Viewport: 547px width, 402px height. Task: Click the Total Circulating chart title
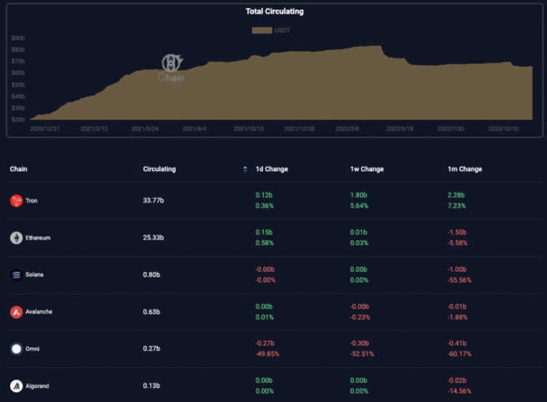tap(274, 12)
